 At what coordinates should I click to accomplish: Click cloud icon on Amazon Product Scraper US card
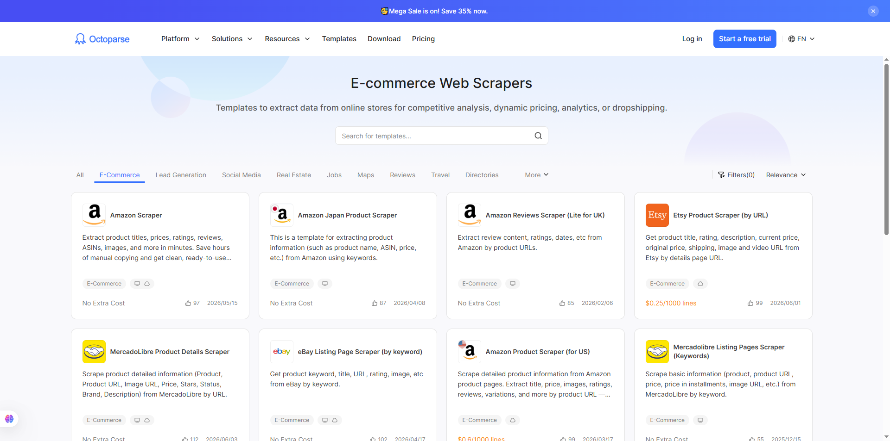513,420
